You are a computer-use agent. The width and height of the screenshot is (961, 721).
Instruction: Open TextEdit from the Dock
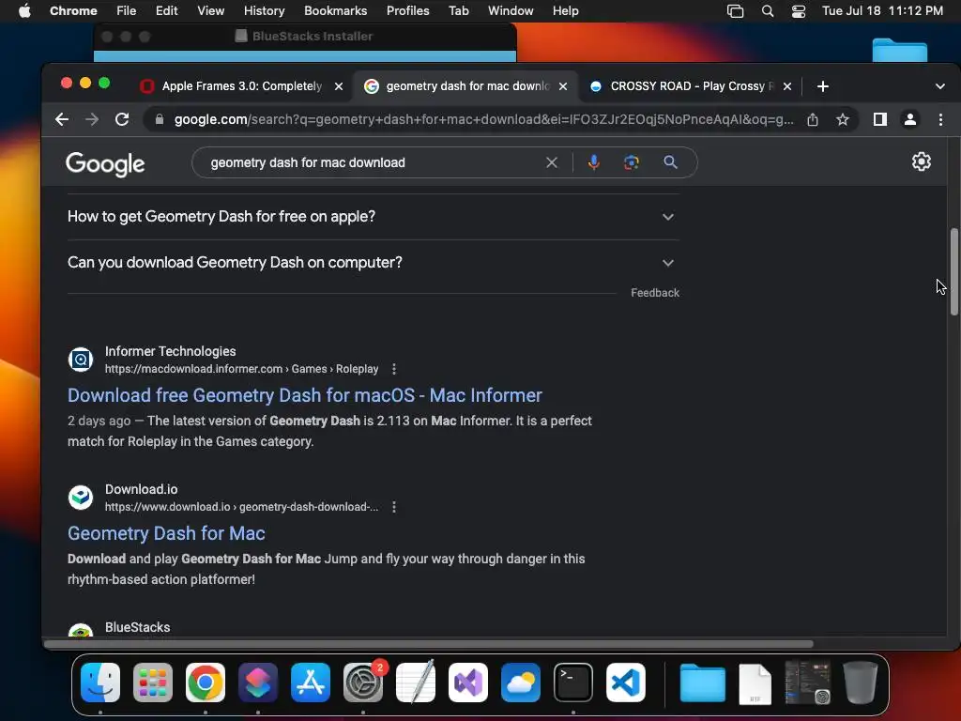[x=416, y=683]
